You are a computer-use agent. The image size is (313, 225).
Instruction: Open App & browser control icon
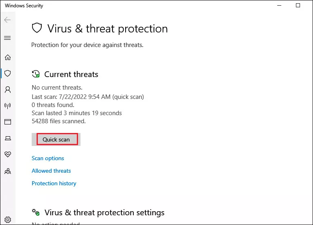coord(8,122)
